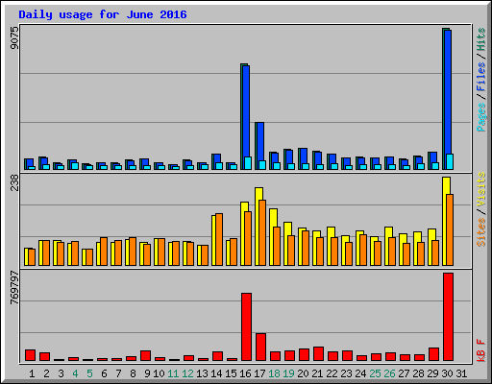This screenshot has height=384, width=492.
Task: Select day 24 on the x-axis
Action: [x=360, y=373]
